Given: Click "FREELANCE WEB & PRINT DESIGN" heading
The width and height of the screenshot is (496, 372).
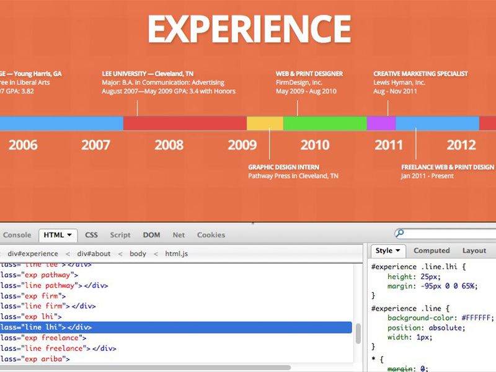Looking at the screenshot, I should tap(448, 167).
